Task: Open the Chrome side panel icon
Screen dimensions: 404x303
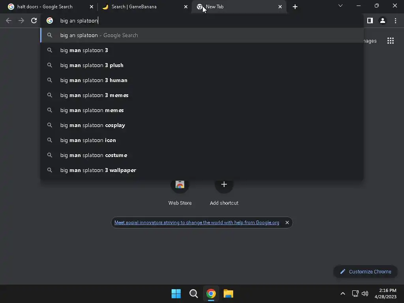Action: (x=370, y=21)
